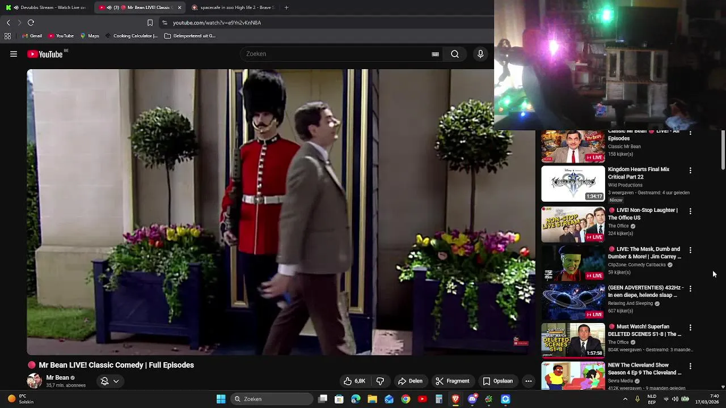The height and width of the screenshot is (408, 726).
Task: Go back with browser back arrow
Action: click(8, 23)
